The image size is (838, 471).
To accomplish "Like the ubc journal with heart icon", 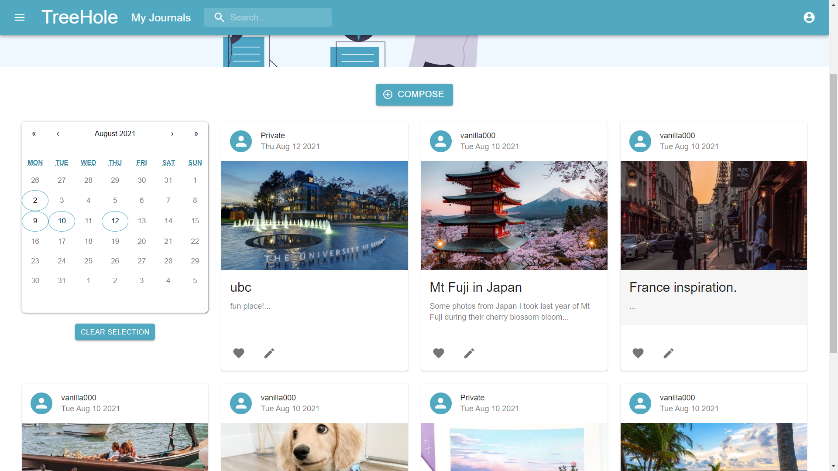I will pyautogui.click(x=239, y=353).
